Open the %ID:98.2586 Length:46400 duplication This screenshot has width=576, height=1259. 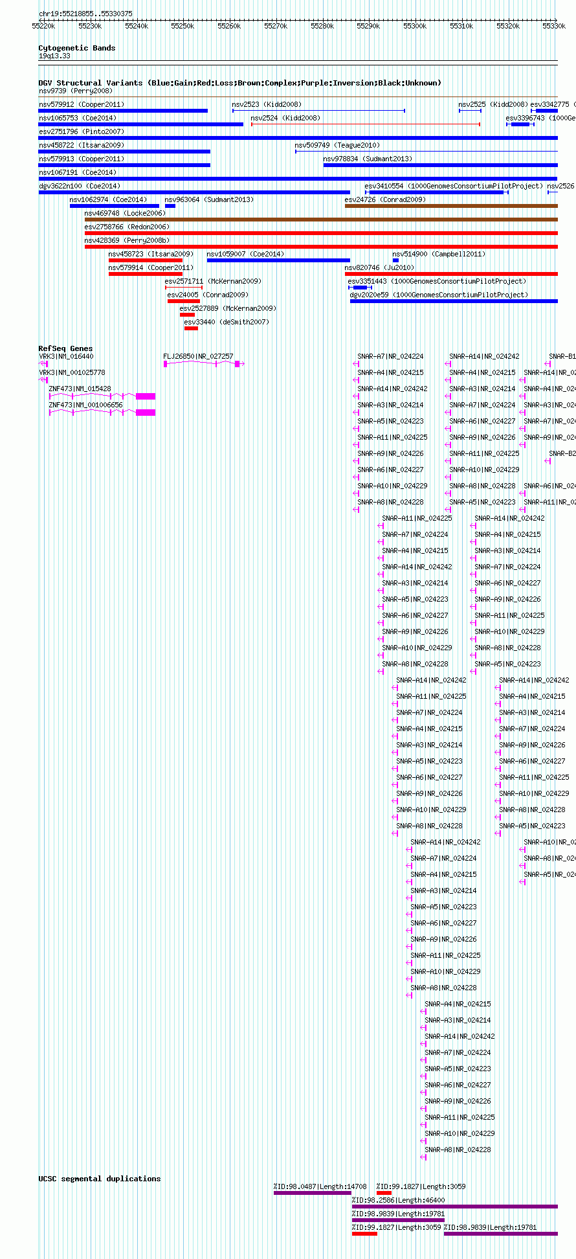click(455, 1207)
